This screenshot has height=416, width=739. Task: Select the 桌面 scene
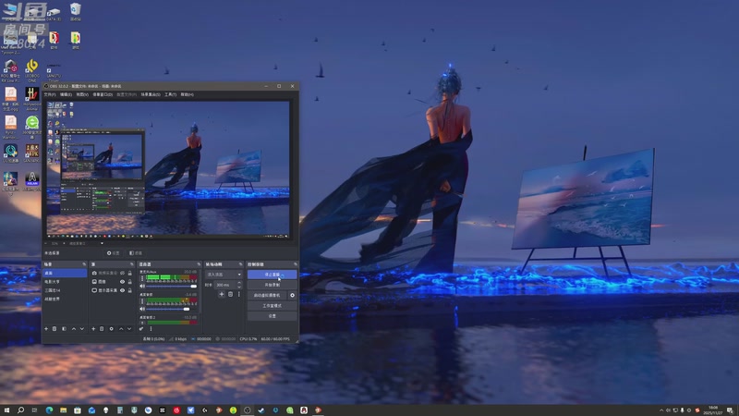pos(65,273)
